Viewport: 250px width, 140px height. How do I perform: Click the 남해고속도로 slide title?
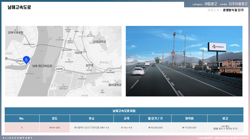pyautogui.click(x=19, y=8)
